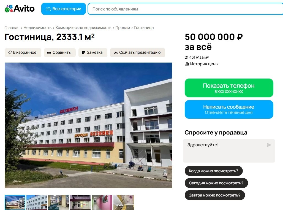Click the Написать сообщение button
The width and height of the screenshot is (283, 210).
(x=229, y=109)
